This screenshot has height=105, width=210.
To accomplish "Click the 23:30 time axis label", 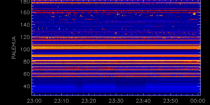I will 116,101.
